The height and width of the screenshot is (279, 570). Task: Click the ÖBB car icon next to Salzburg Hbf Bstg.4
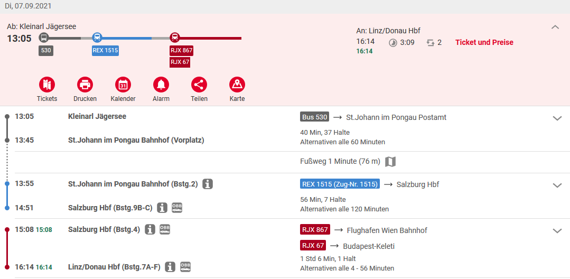click(165, 229)
